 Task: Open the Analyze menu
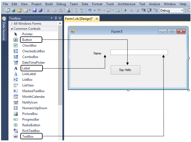[155, 4]
